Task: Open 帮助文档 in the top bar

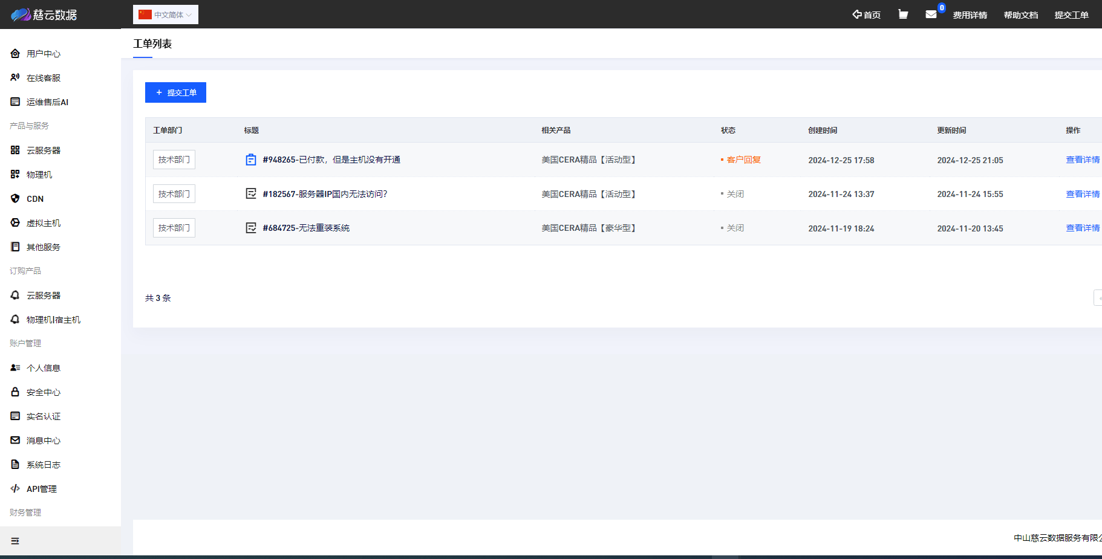Action: (1021, 15)
